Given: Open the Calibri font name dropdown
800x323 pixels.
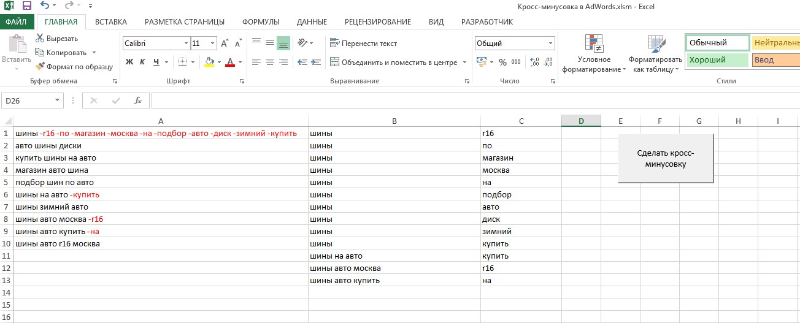Looking at the screenshot, I should pyautogui.click(x=186, y=44).
